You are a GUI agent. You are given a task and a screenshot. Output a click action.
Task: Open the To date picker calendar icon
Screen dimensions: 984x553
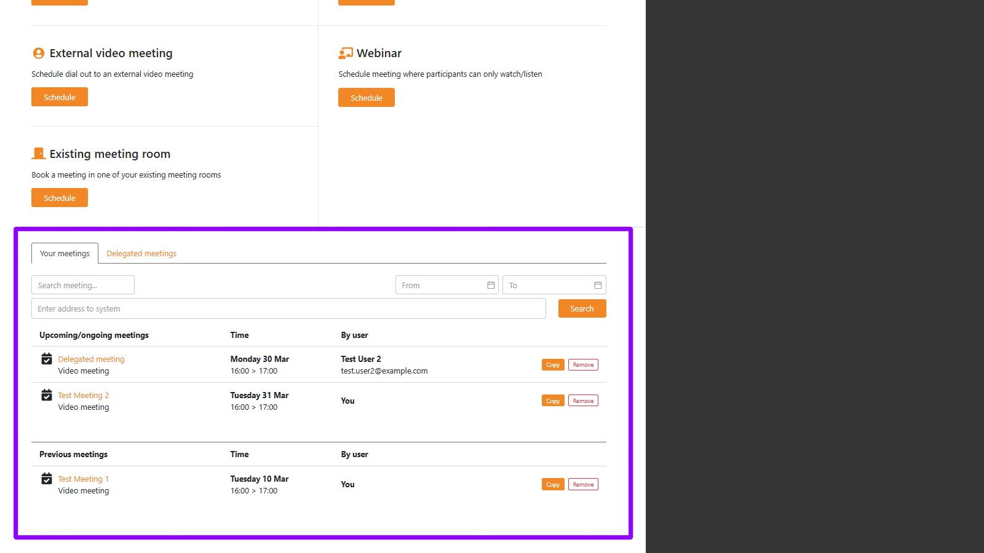coord(598,285)
